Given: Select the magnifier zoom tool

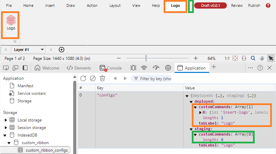Looking at the screenshot, I should (253, 59).
